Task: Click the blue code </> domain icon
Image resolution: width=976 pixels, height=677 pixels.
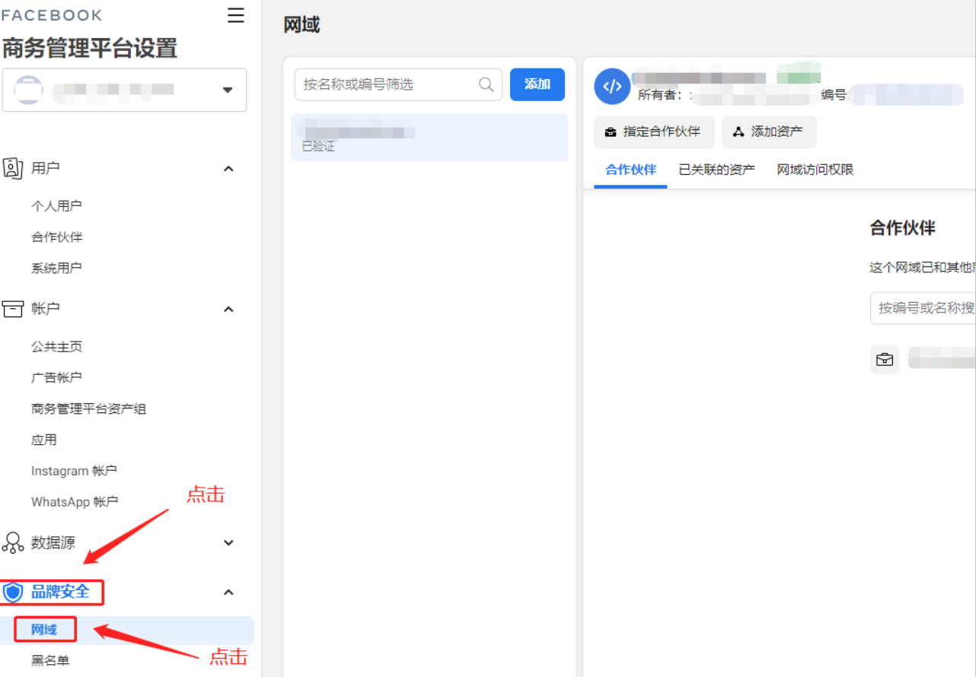Action: (611, 86)
